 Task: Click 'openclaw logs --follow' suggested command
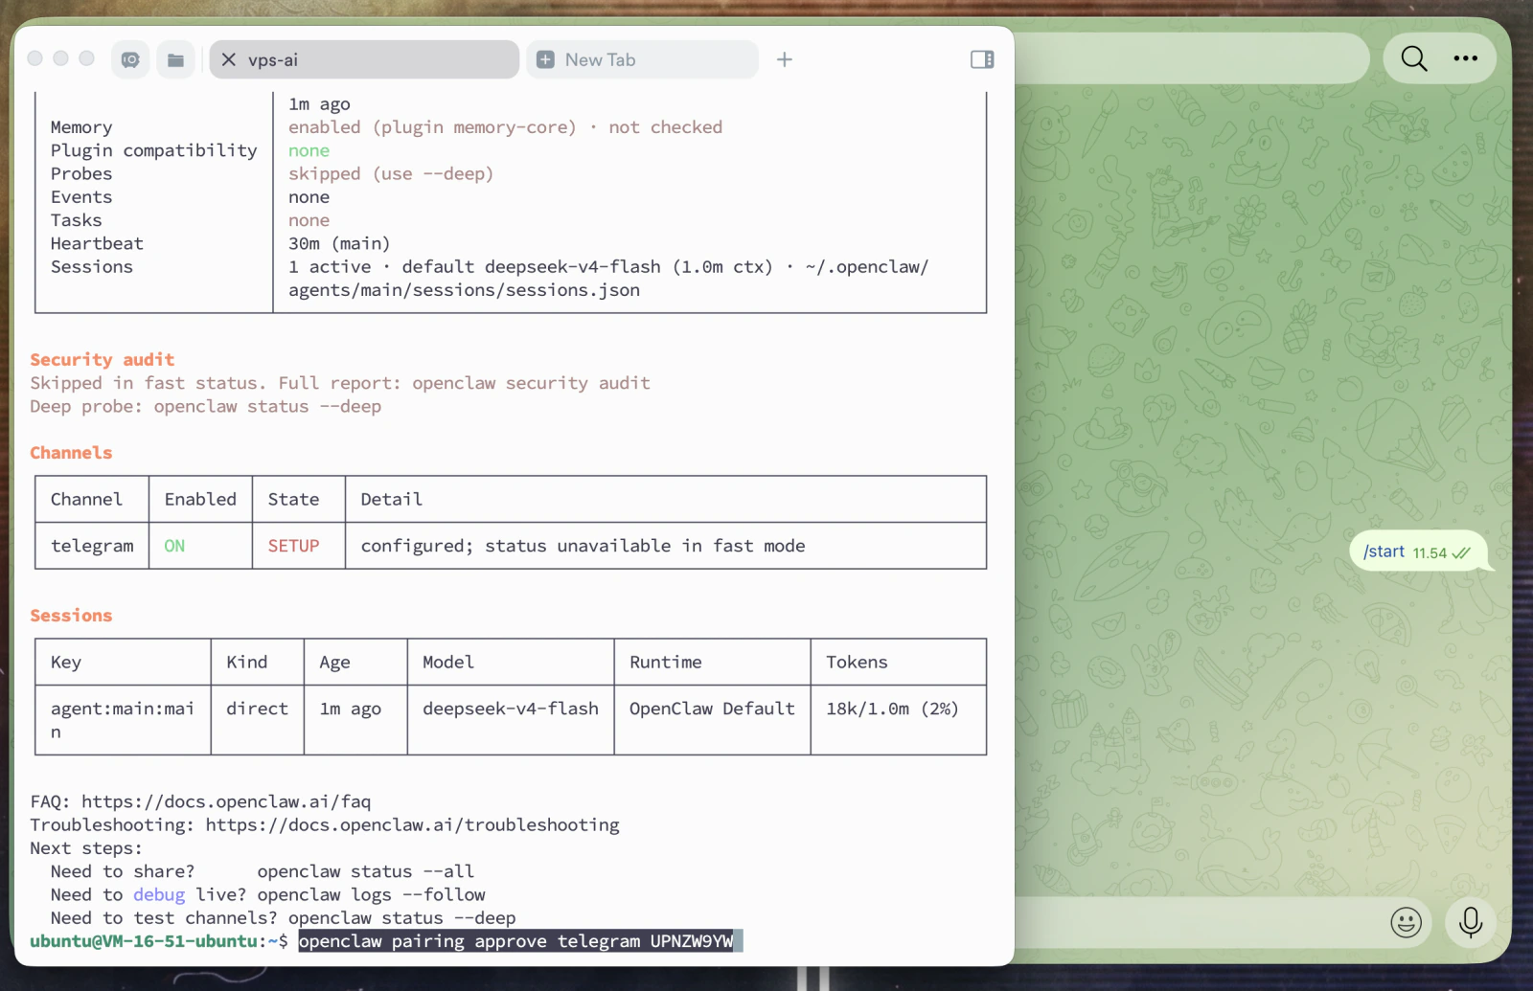point(372,894)
